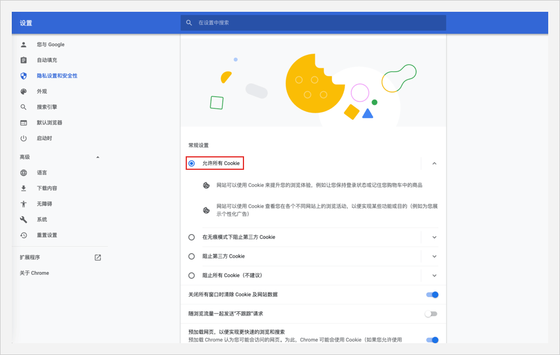Image resolution: width=560 pixels, height=355 pixels.
Task: Select 阻止所有 Cookie（不建议）radio option
Action: 192,275
